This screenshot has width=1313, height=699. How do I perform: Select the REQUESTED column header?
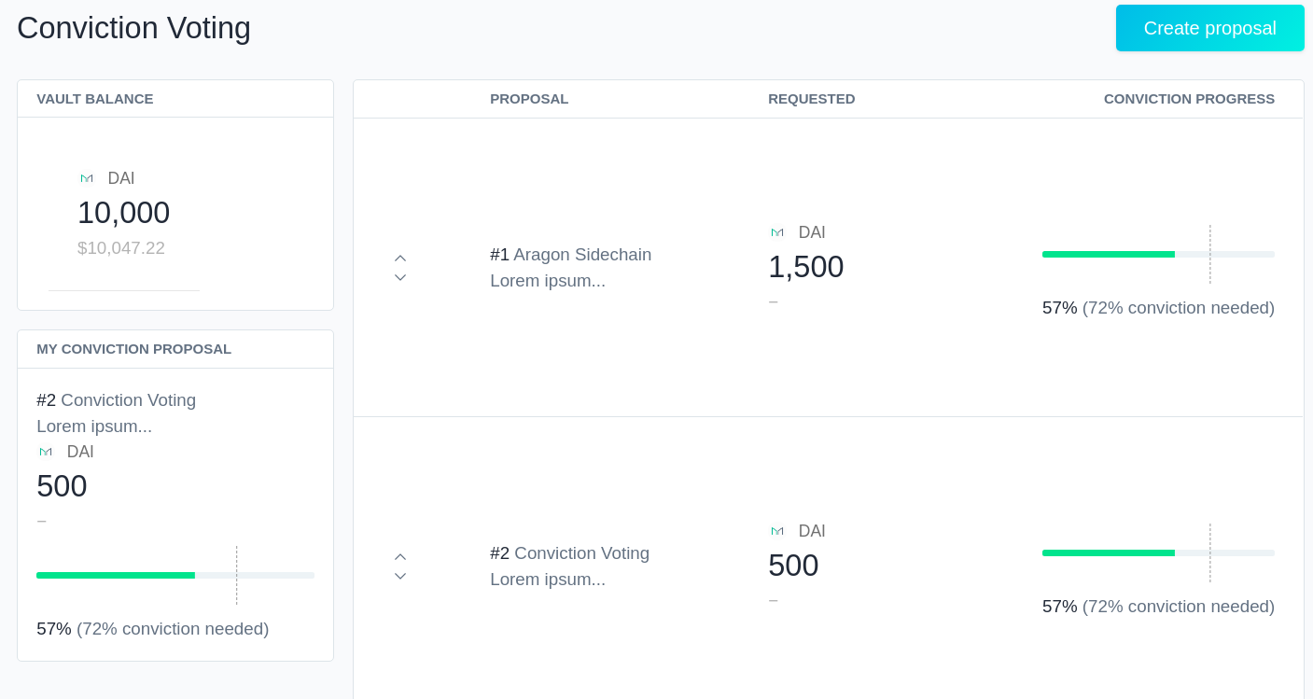[811, 99]
